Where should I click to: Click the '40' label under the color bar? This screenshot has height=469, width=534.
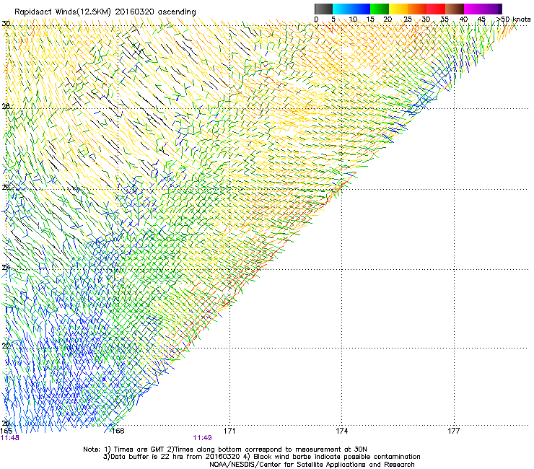click(463, 19)
